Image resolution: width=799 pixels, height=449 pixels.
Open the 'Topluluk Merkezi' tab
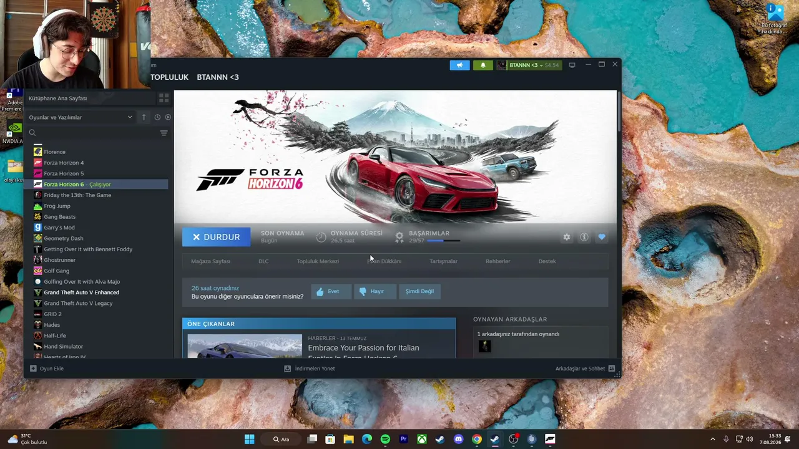tap(318, 261)
